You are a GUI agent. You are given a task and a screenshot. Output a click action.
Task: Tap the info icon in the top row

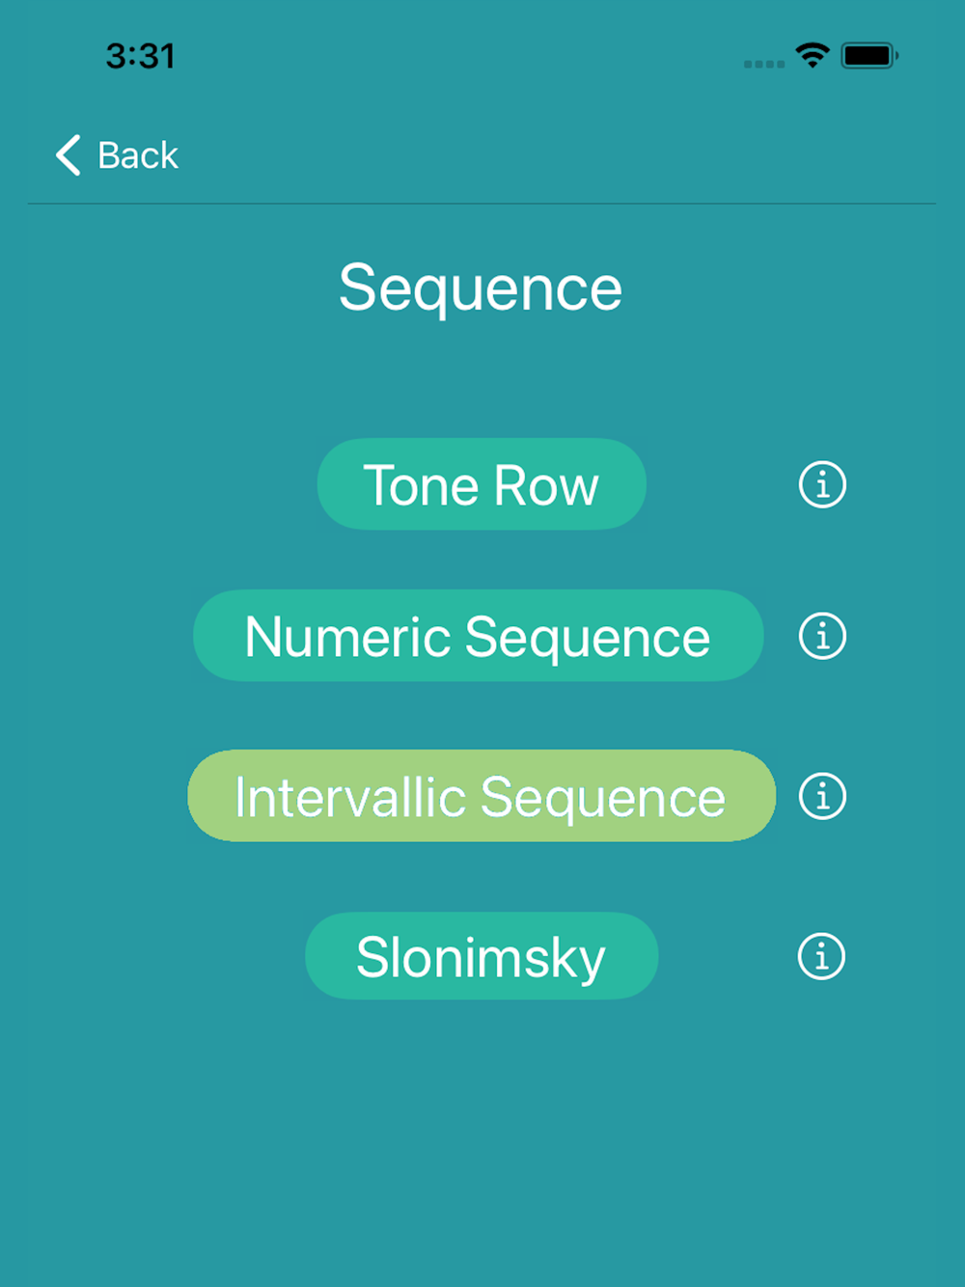click(822, 484)
